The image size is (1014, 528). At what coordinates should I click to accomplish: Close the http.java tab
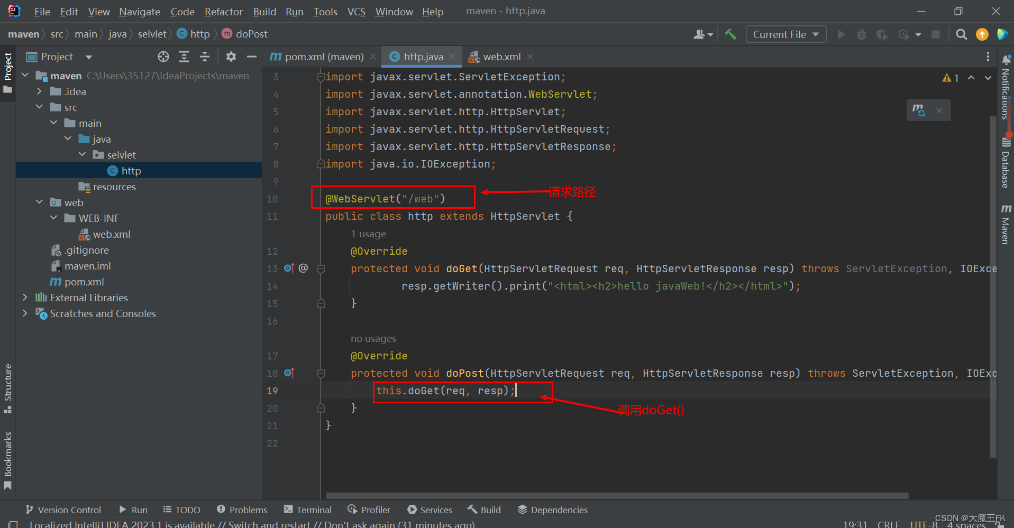pos(452,57)
